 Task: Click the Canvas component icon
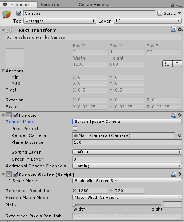point(9,115)
